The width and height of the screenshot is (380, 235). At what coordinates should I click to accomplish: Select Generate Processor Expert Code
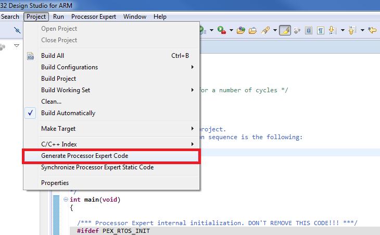pyautogui.click(x=84, y=156)
